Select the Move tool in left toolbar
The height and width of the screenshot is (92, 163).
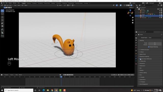[x=2, y=17]
